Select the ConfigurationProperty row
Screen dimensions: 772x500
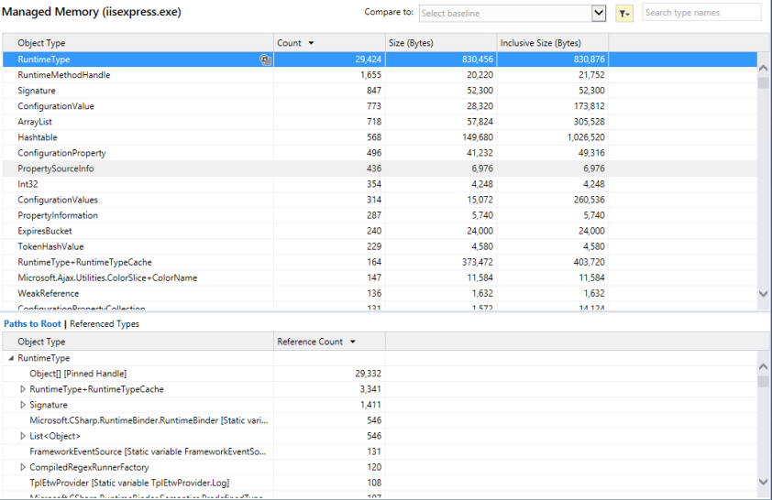[380, 153]
